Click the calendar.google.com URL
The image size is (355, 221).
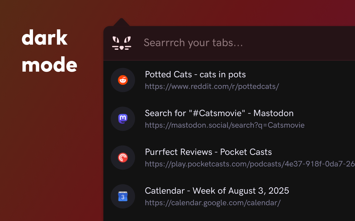[213, 203]
